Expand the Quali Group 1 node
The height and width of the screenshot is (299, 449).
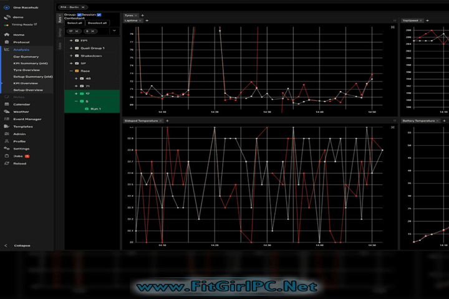(71, 48)
